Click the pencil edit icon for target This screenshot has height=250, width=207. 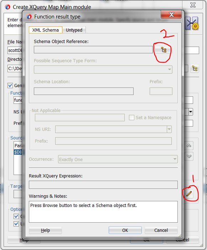pyautogui.click(x=189, y=193)
